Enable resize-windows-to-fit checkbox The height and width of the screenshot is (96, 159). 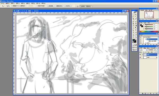pos(12,6)
